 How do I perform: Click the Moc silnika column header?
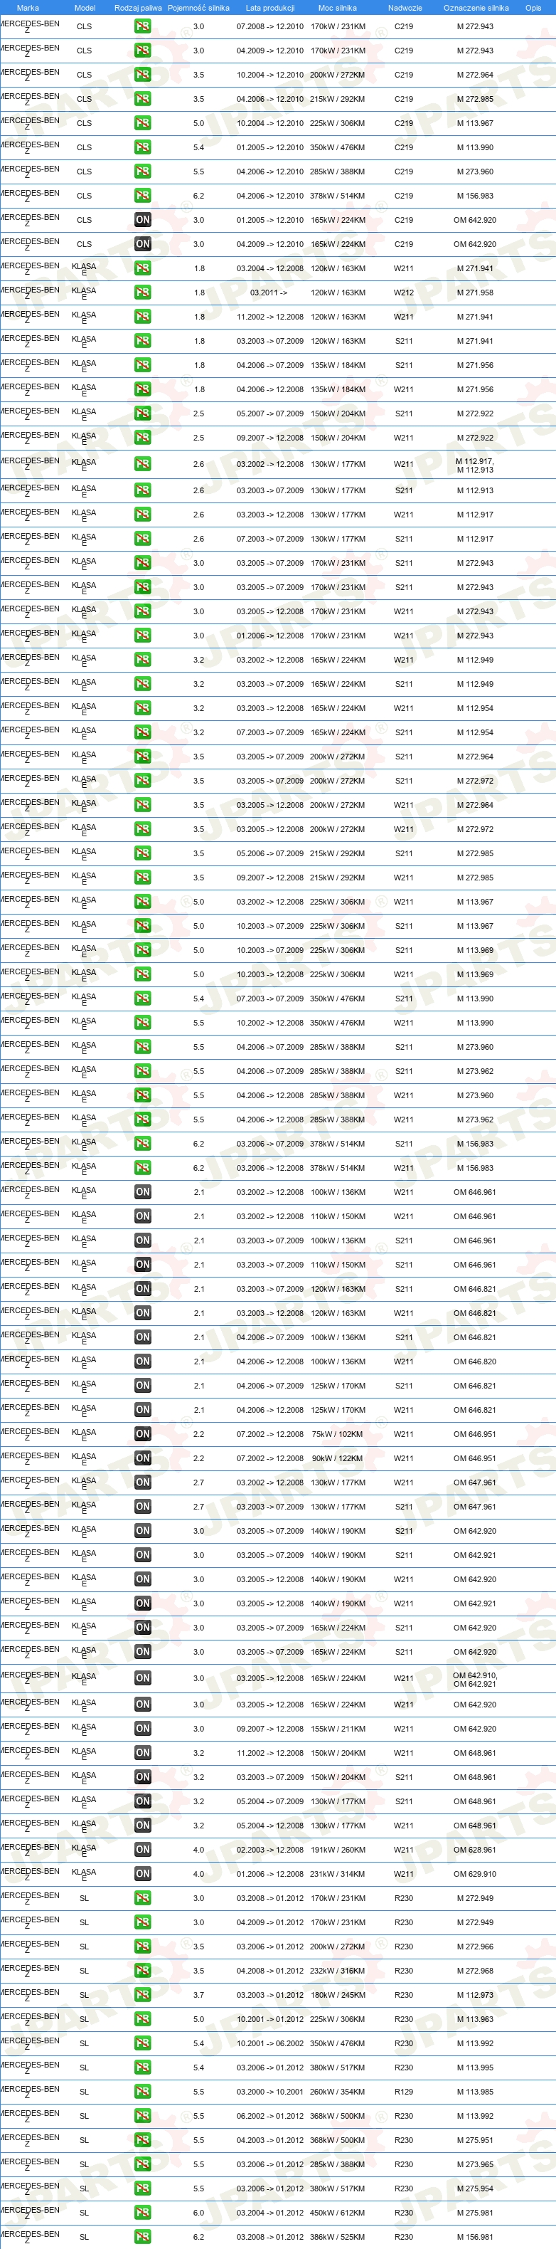click(337, 8)
